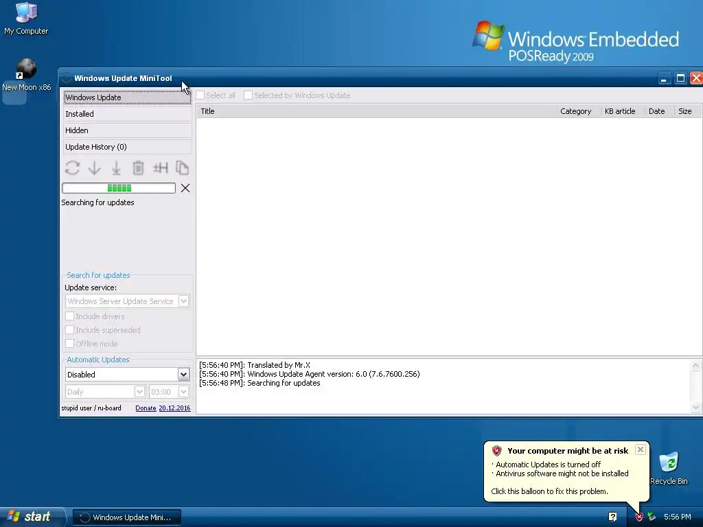The height and width of the screenshot is (527, 703).
Task: Enable the Include superseded checkbox
Action: (x=69, y=330)
